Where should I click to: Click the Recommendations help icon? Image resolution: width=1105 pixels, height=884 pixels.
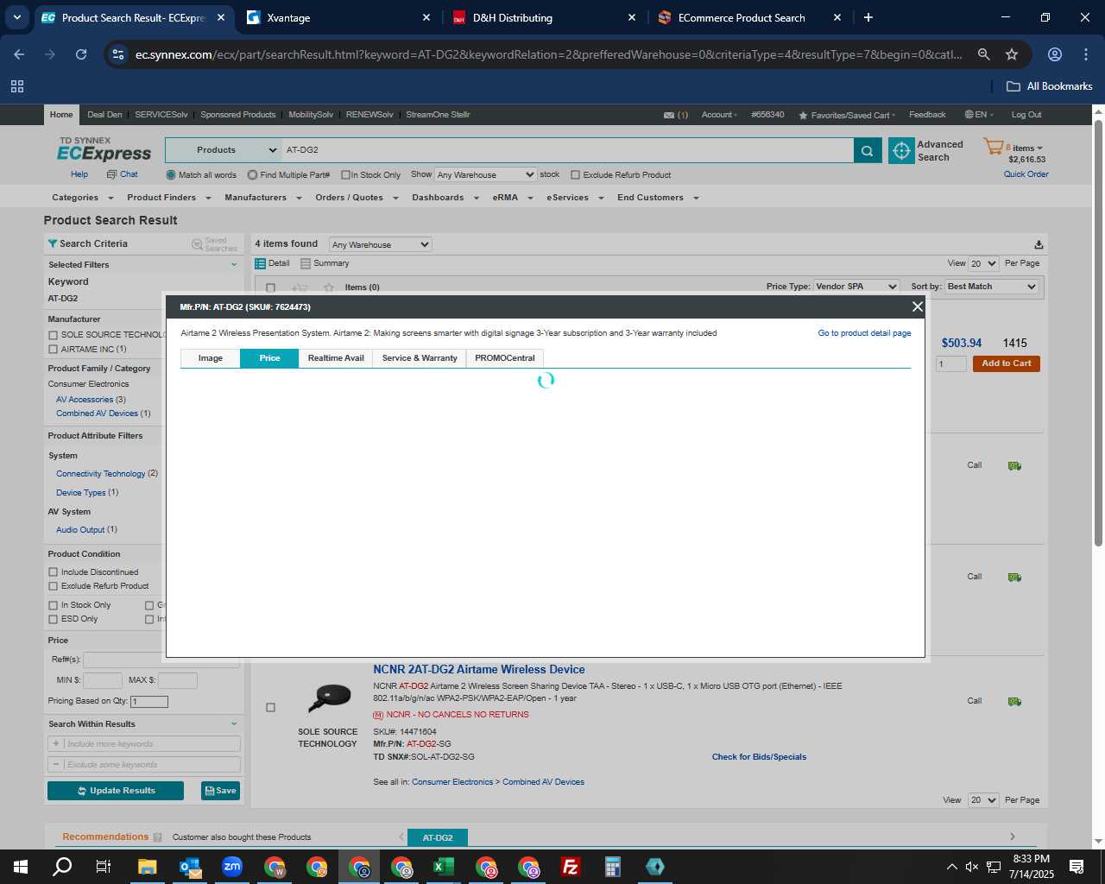(x=157, y=837)
